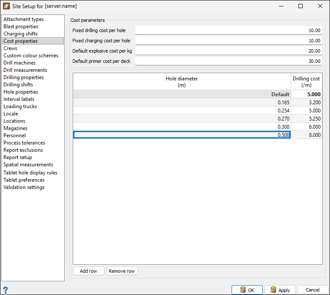Select hole diameter cell 0.300
This screenshot has height=295, width=330.
[x=182, y=127]
